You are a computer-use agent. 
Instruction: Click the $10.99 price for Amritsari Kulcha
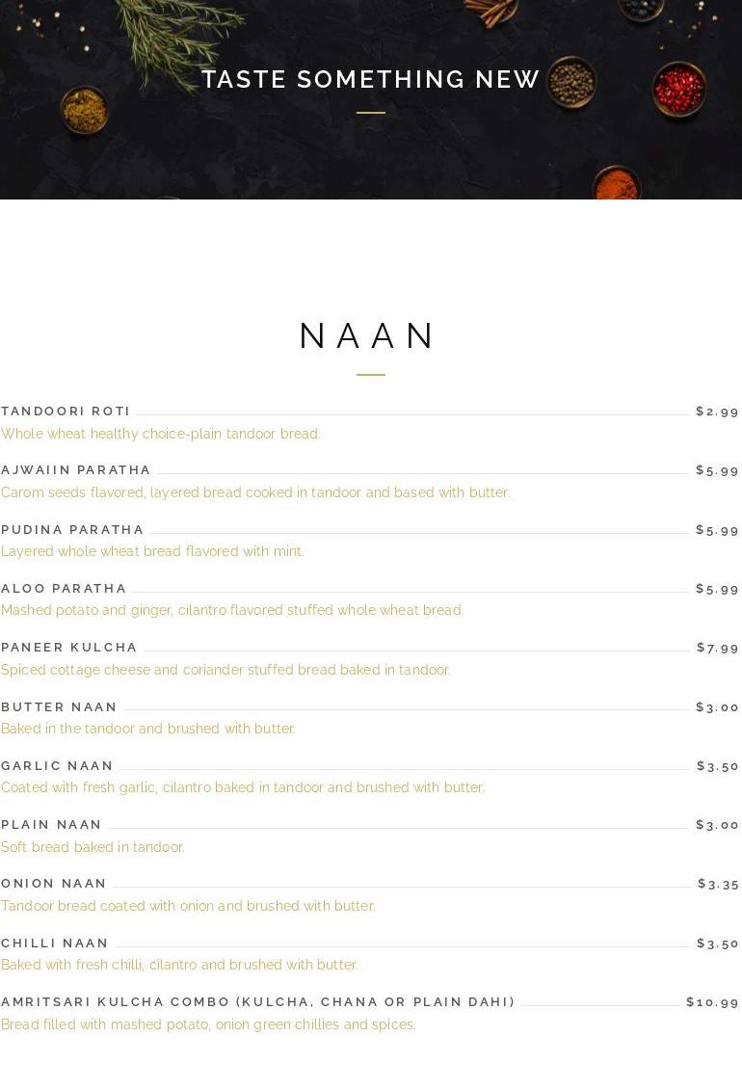712,1002
